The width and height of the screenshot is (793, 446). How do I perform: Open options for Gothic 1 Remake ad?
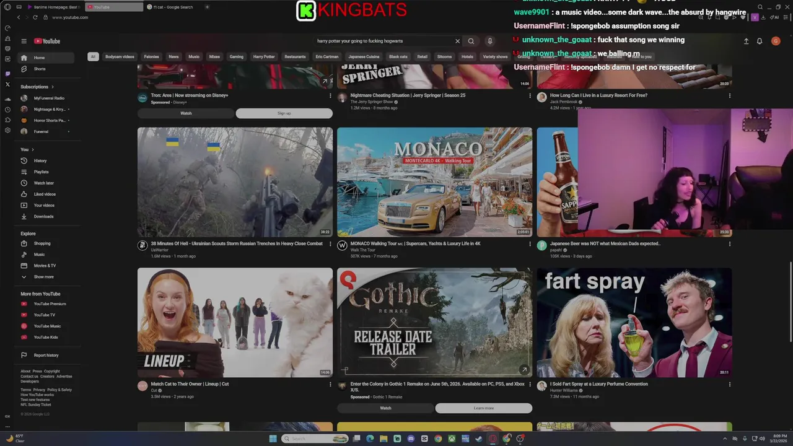point(530,384)
